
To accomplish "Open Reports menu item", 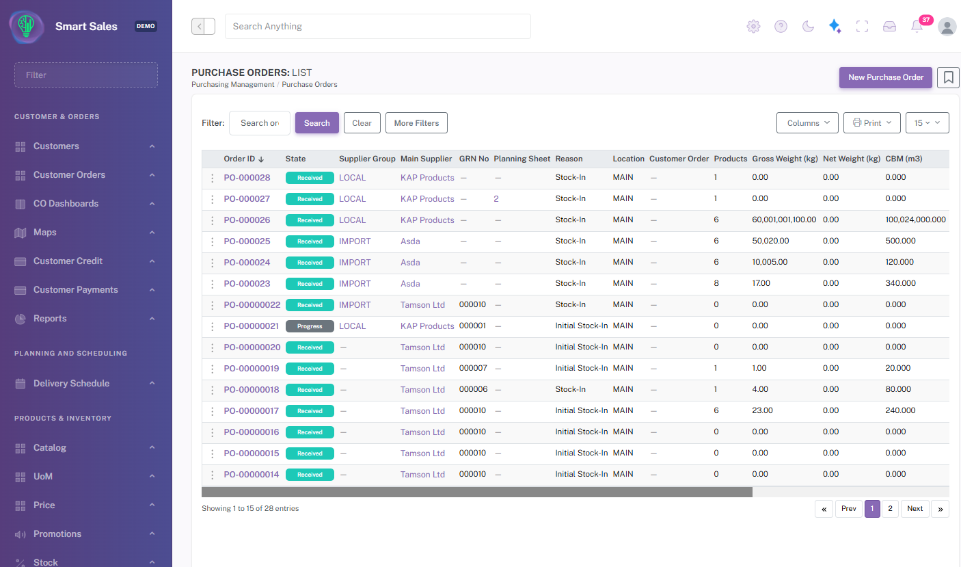I will point(50,319).
